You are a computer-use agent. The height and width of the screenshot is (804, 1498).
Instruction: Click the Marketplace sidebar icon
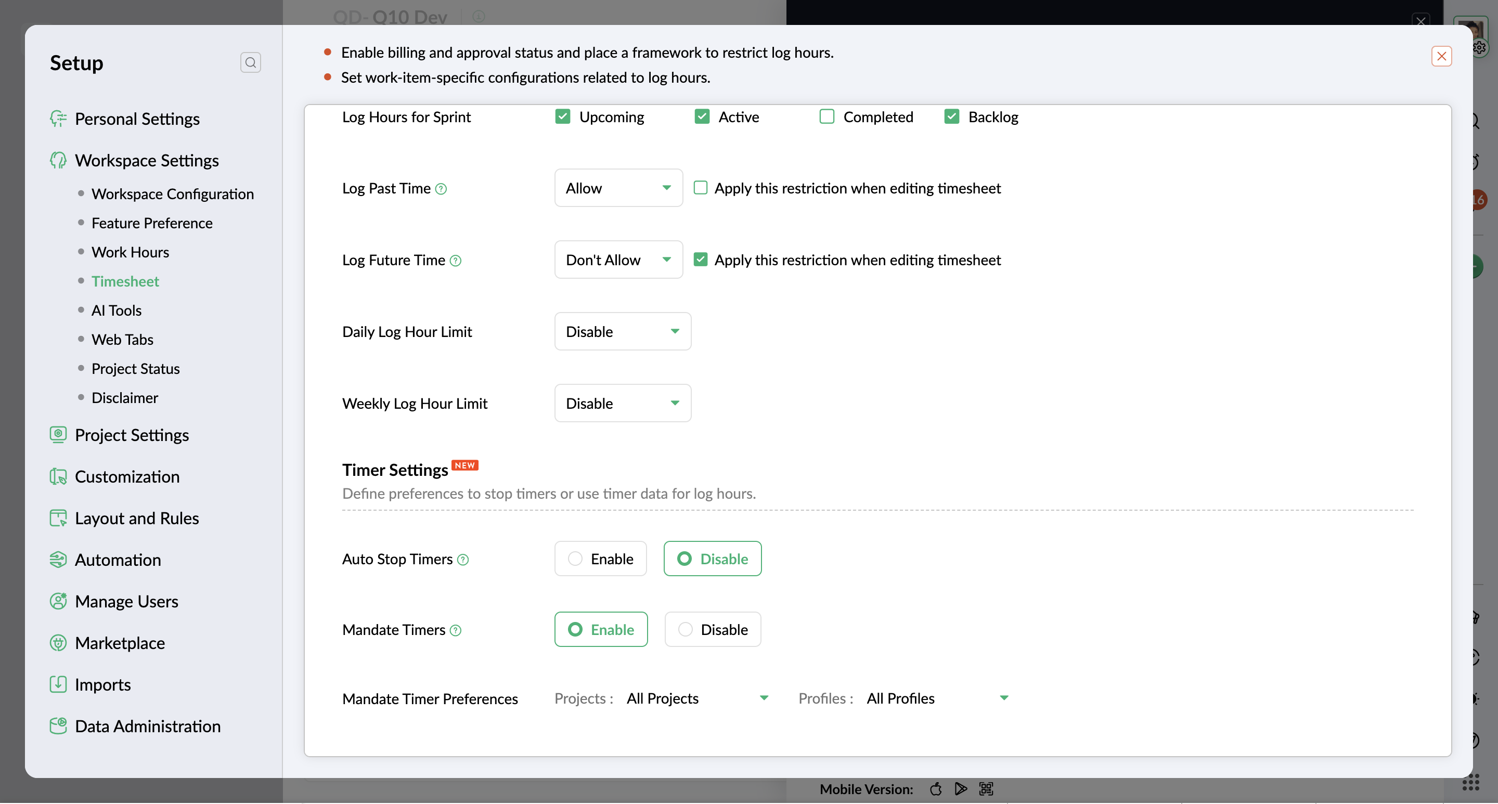point(58,642)
